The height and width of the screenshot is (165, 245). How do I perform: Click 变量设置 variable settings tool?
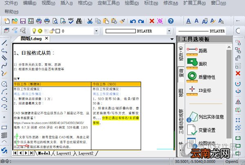(201, 130)
